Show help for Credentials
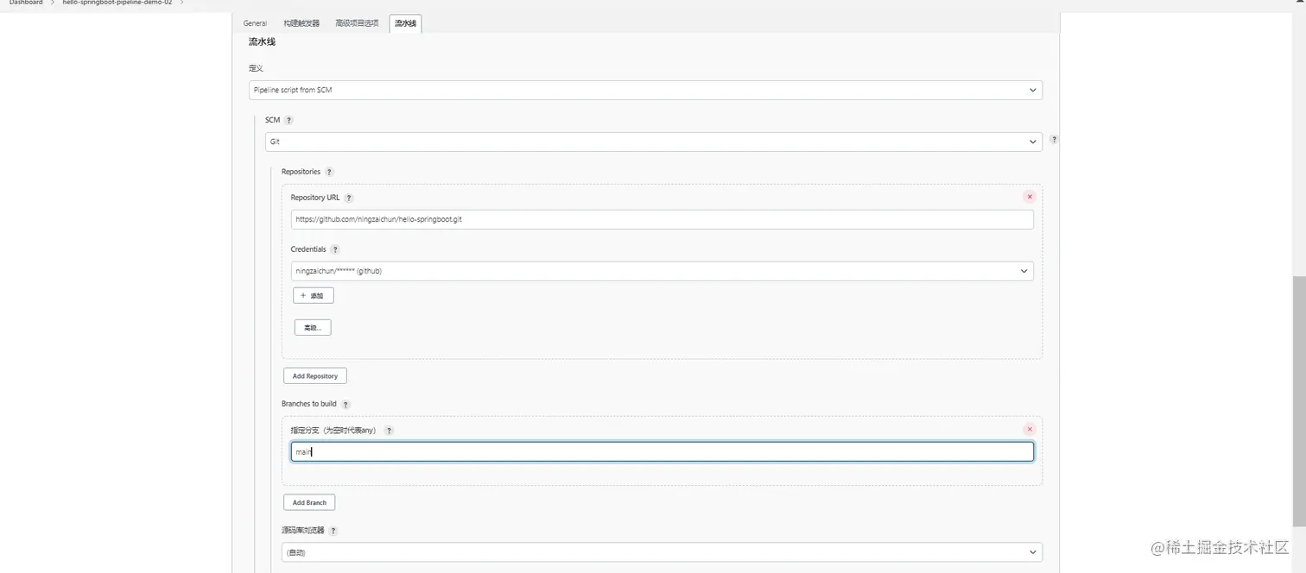 (335, 249)
